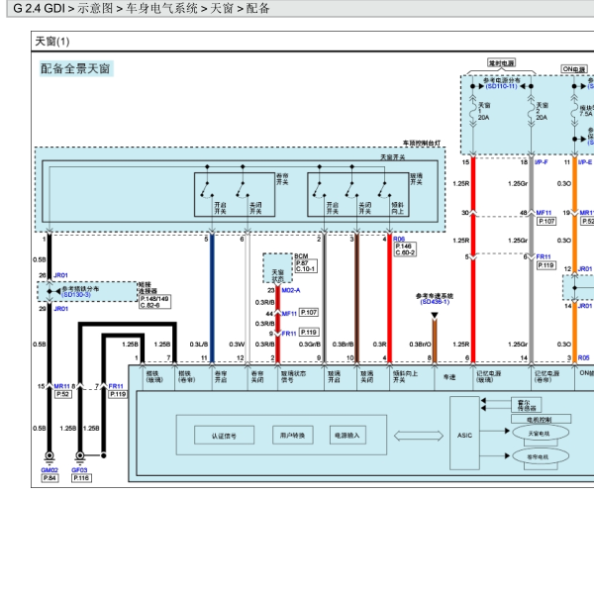The height and width of the screenshot is (594, 594).
Task: Click the ASIC block
Action: (464, 434)
